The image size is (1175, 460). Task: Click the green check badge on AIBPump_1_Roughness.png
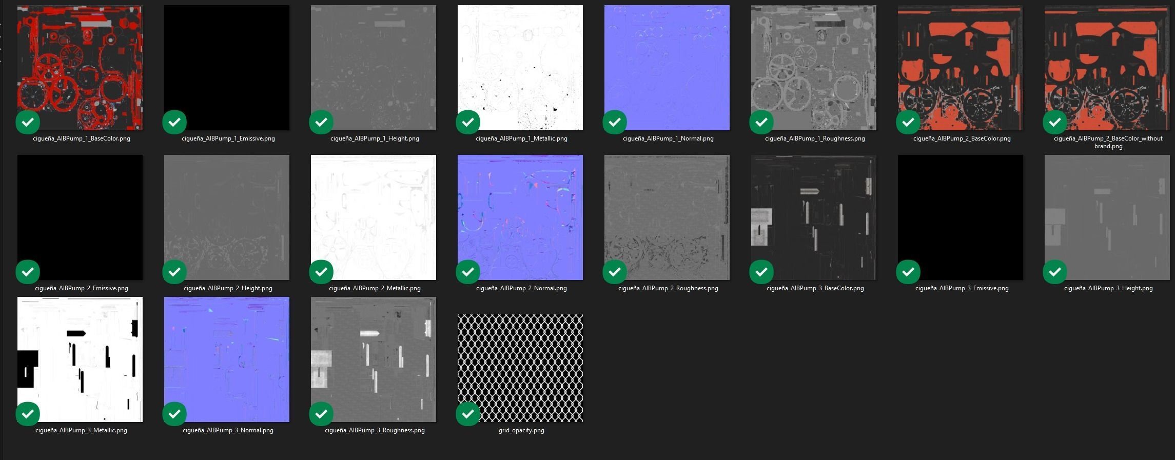point(761,122)
